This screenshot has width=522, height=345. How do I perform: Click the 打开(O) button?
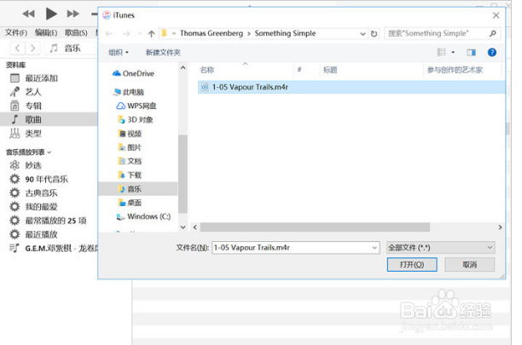(x=412, y=265)
